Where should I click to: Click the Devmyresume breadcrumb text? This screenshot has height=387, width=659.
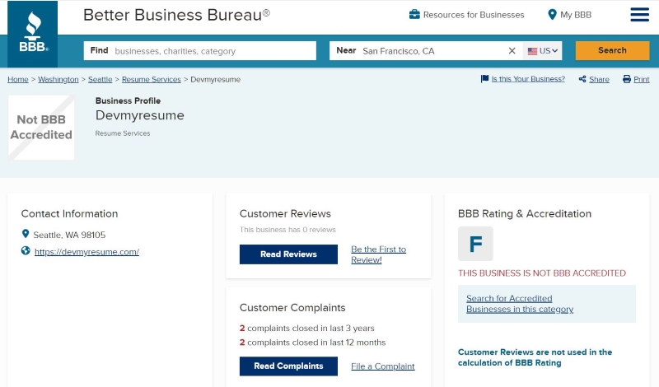click(216, 79)
